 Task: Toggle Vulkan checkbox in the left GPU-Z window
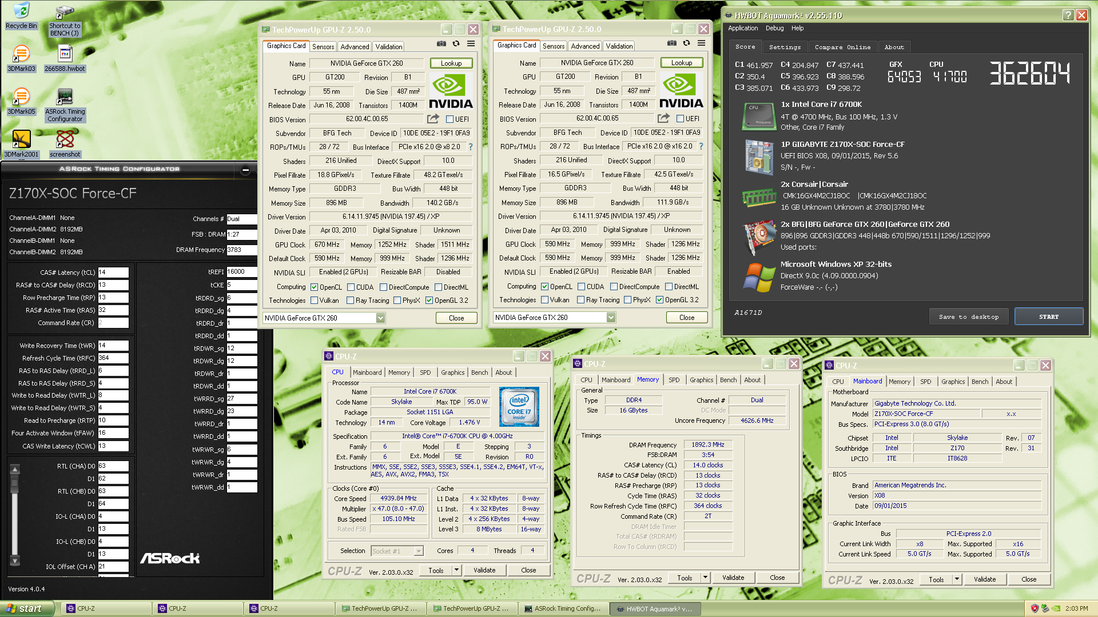(x=314, y=301)
